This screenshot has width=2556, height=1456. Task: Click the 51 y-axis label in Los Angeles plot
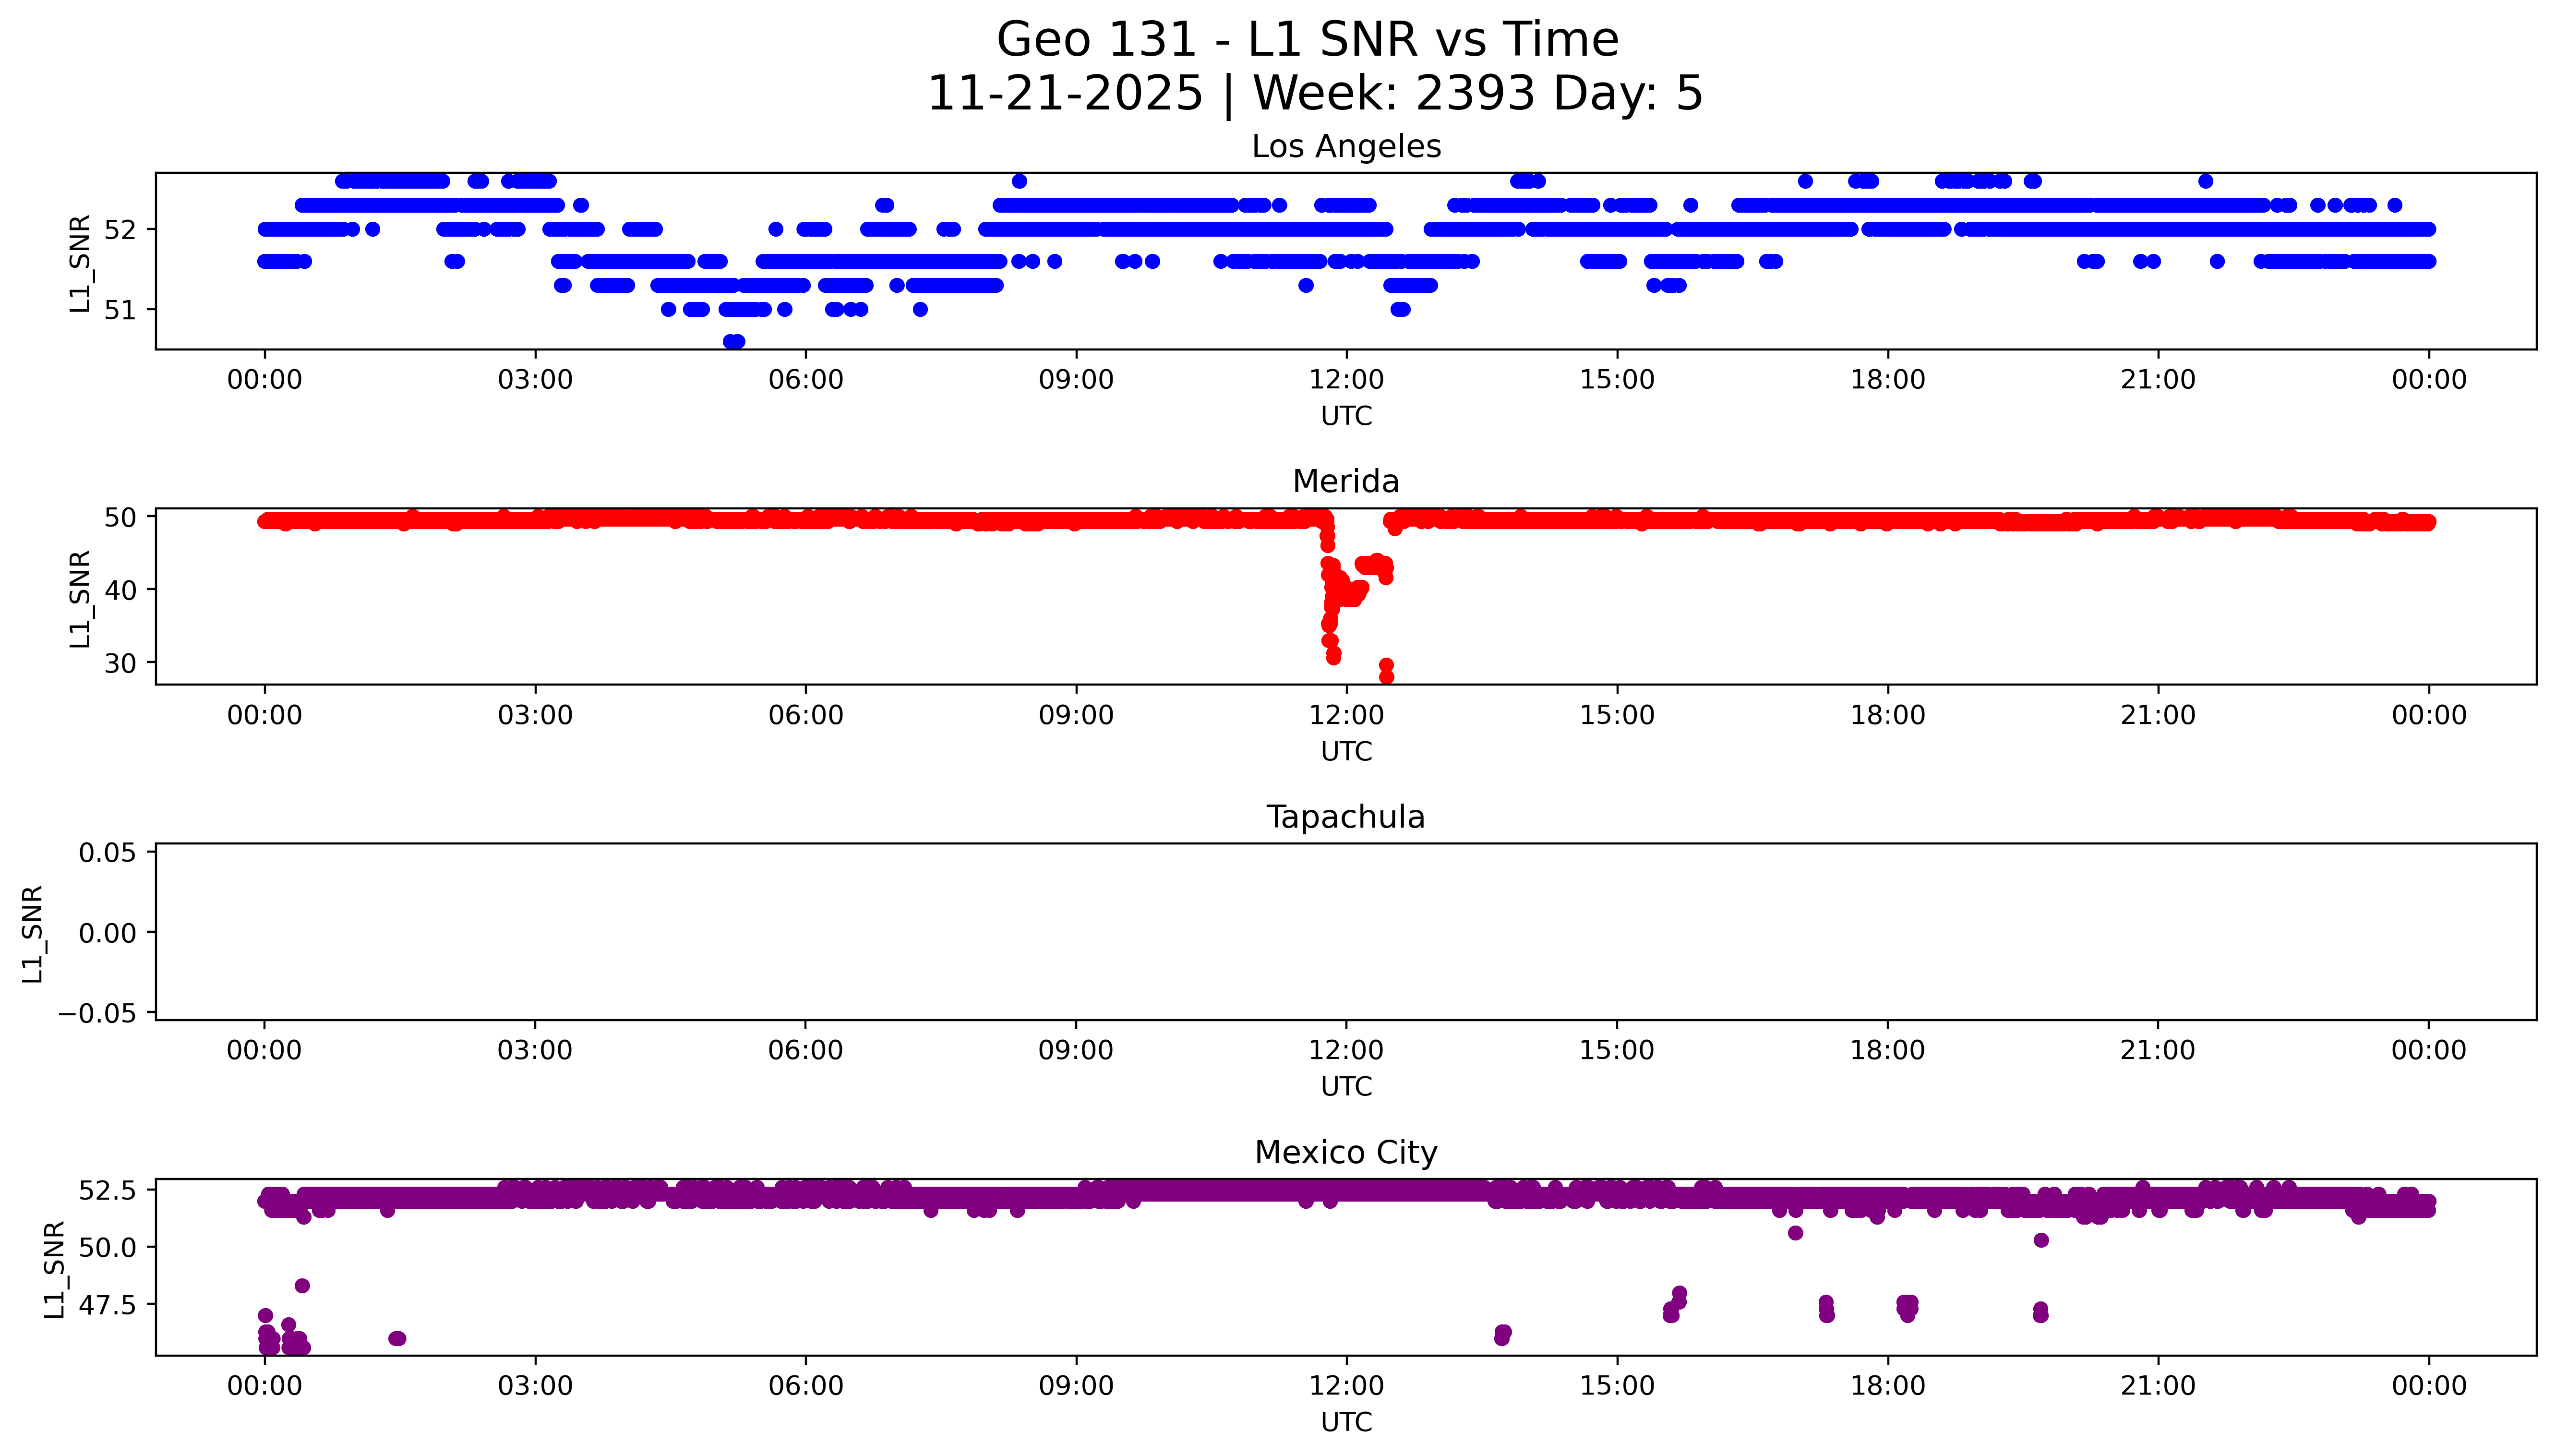pyautogui.click(x=120, y=310)
